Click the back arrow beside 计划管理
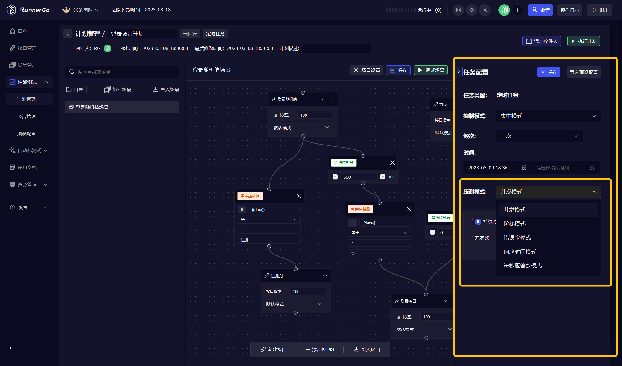The height and width of the screenshot is (366, 622). click(68, 34)
